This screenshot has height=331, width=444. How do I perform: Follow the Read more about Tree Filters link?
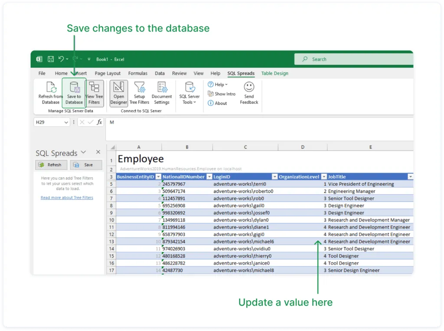[67, 198]
